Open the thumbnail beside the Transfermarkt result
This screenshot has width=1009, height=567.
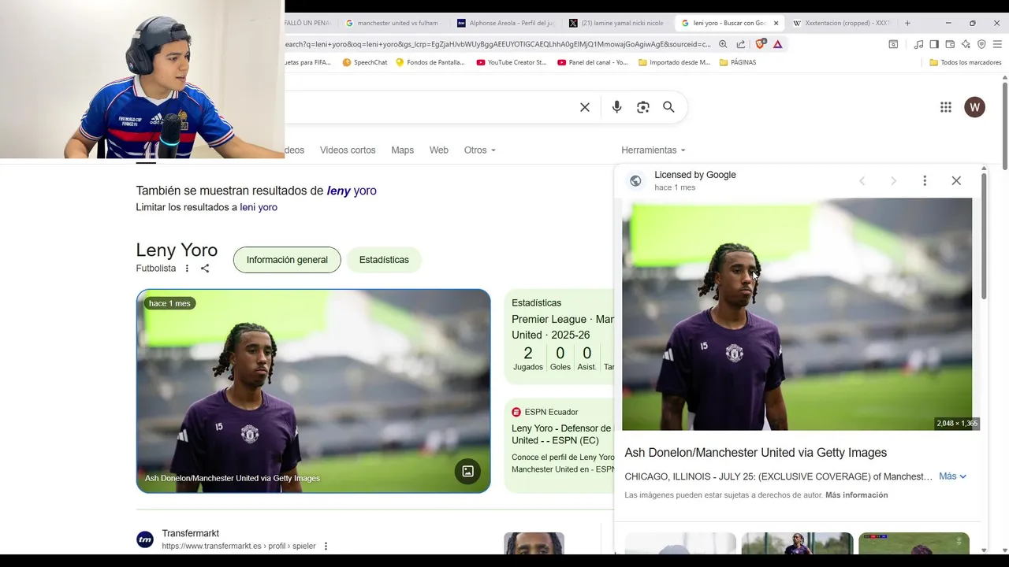click(534, 543)
